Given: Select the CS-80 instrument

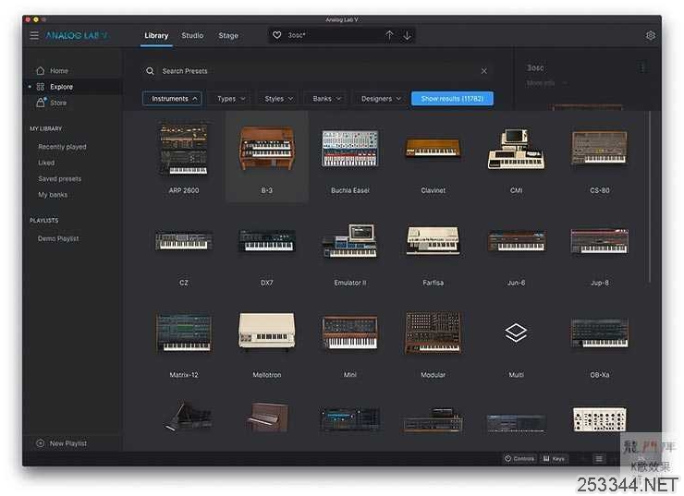Looking at the screenshot, I should point(599,157).
